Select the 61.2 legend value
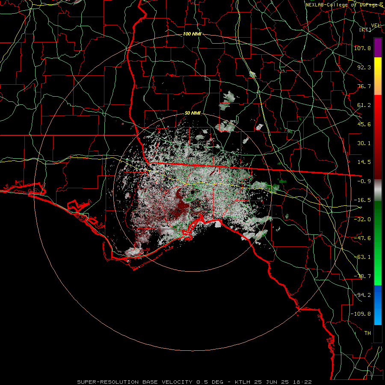Viewport: 385px width, 385px height. [364, 105]
